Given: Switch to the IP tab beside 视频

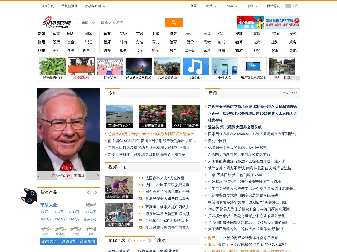Looking at the screenshot, I should (126, 167).
